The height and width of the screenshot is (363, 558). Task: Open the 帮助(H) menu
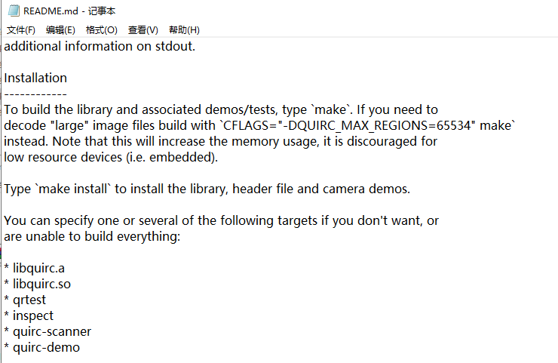184,30
